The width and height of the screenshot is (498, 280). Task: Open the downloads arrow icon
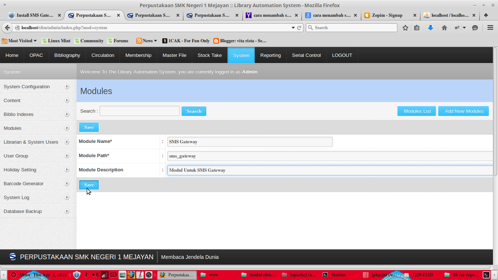[x=431, y=28]
